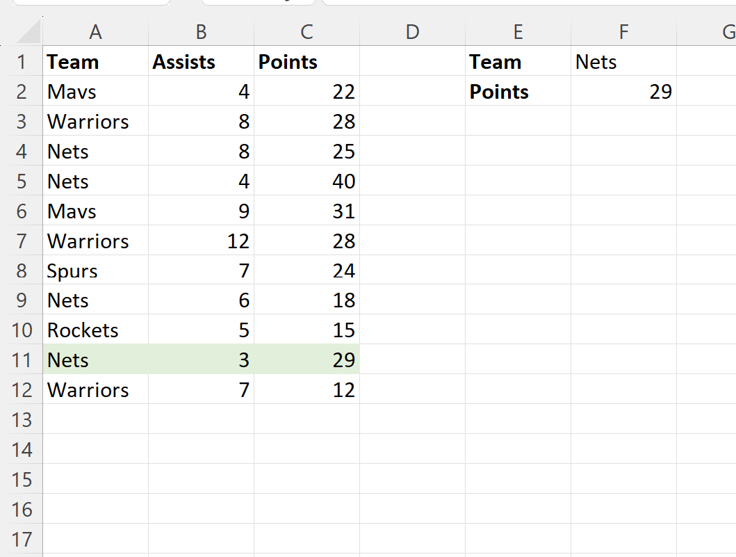Select the cell with 12 assists
This screenshot has width=736, height=557.
coord(201,241)
